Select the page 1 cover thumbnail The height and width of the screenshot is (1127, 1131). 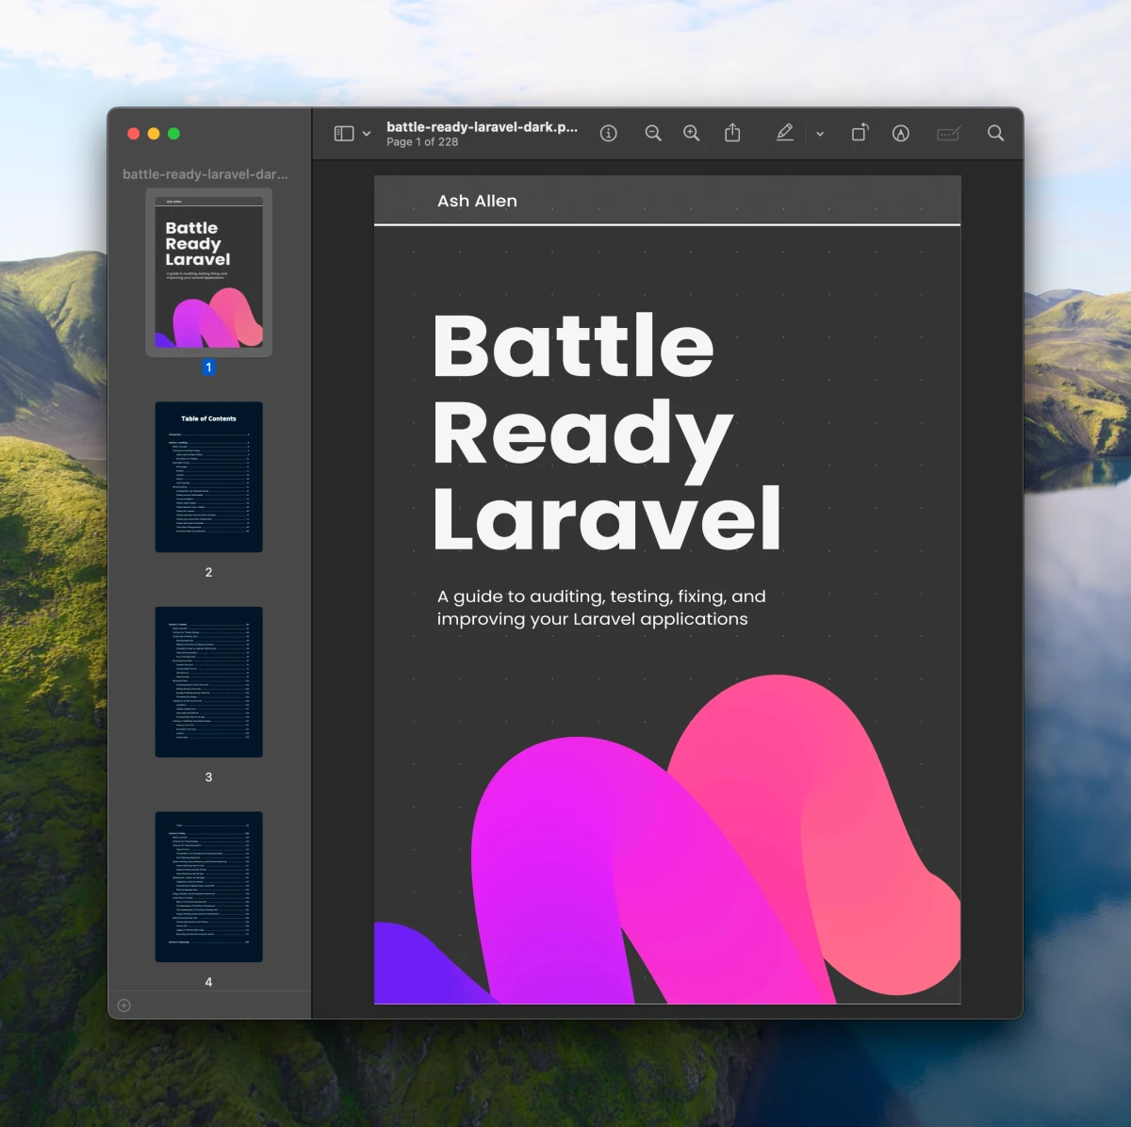(x=209, y=272)
